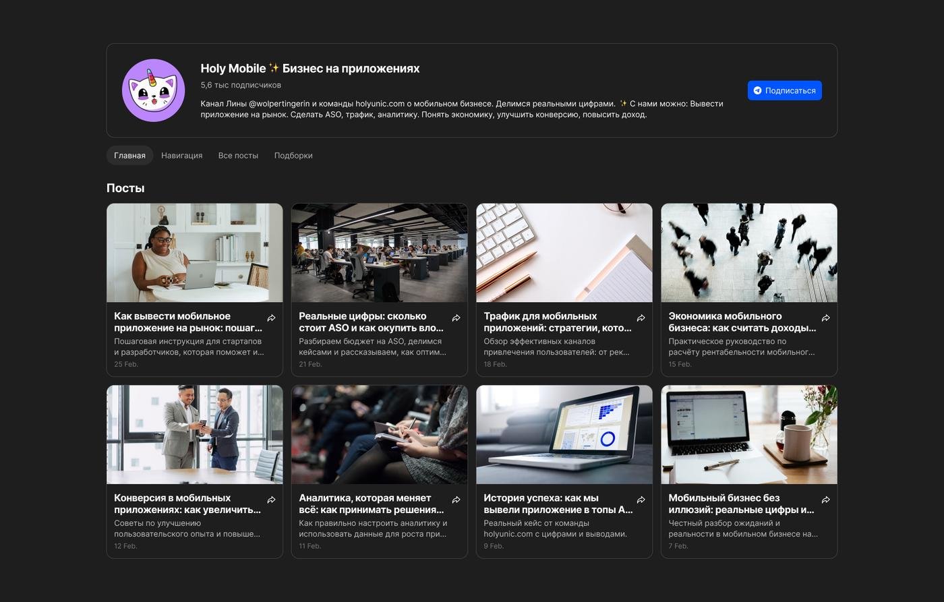Share the 'История успеха' post
This screenshot has width=944, height=602.
[641, 500]
